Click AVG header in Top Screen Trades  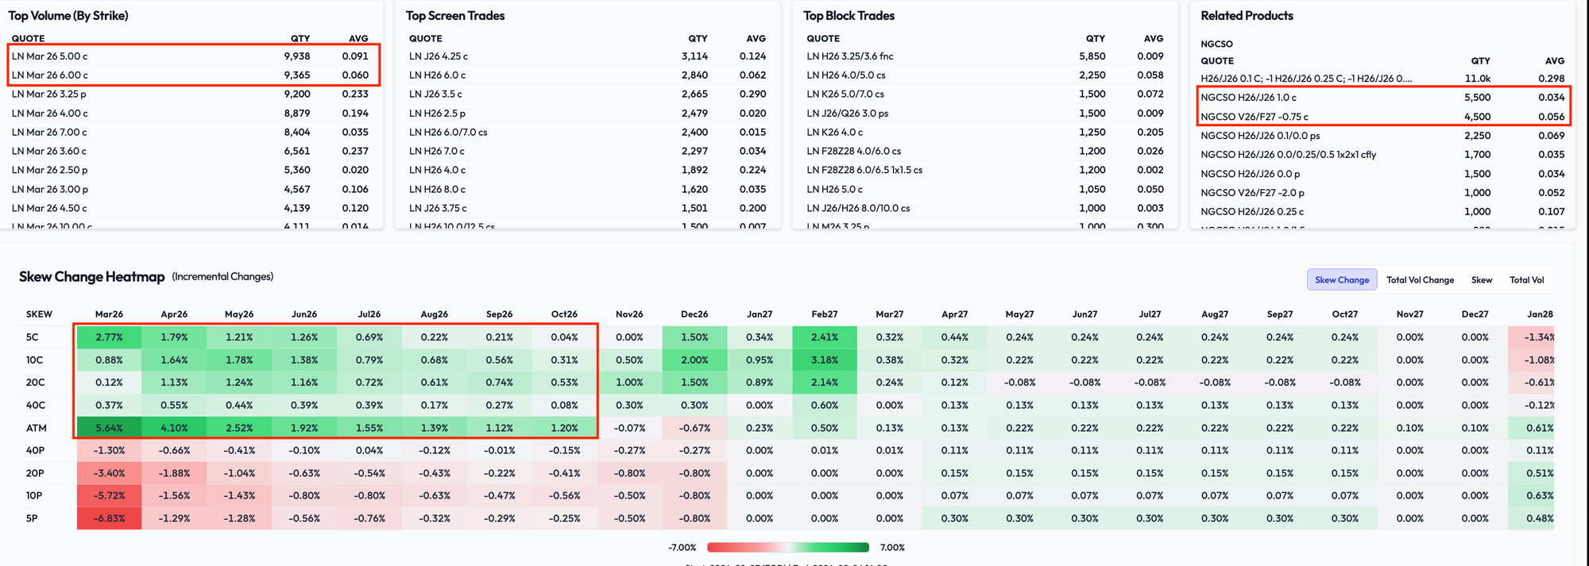pyautogui.click(x=756, y=38)
